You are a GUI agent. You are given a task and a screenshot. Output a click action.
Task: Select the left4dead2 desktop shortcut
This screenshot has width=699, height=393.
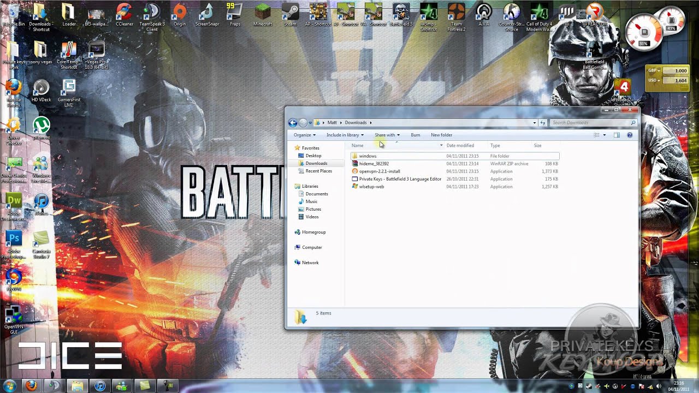click(621, 94)
